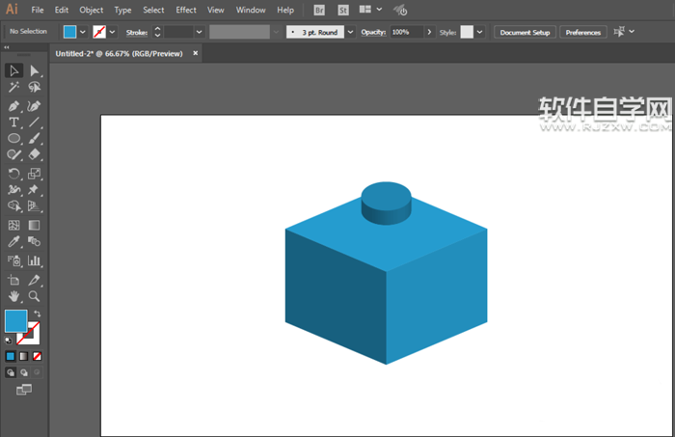Click the blue Fill swatch in toolbox

[x=15, y=321]
